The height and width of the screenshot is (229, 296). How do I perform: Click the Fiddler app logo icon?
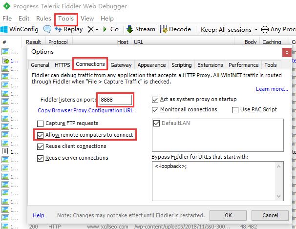[x=7, y=6]
